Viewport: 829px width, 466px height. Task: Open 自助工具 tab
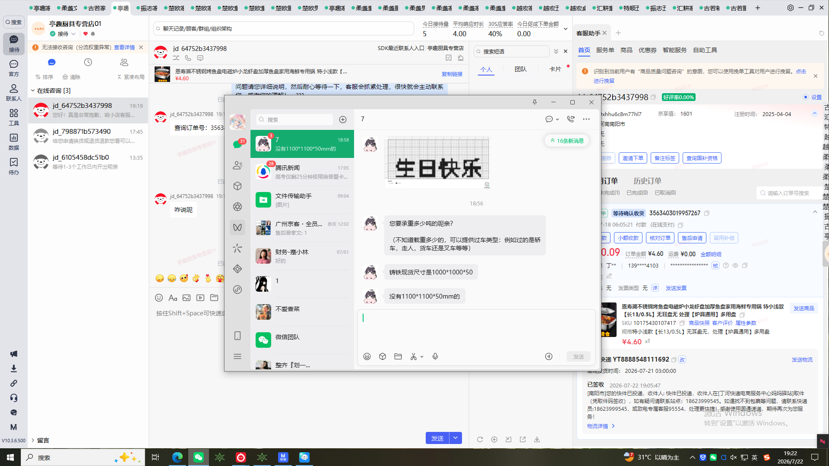[705, 50]
